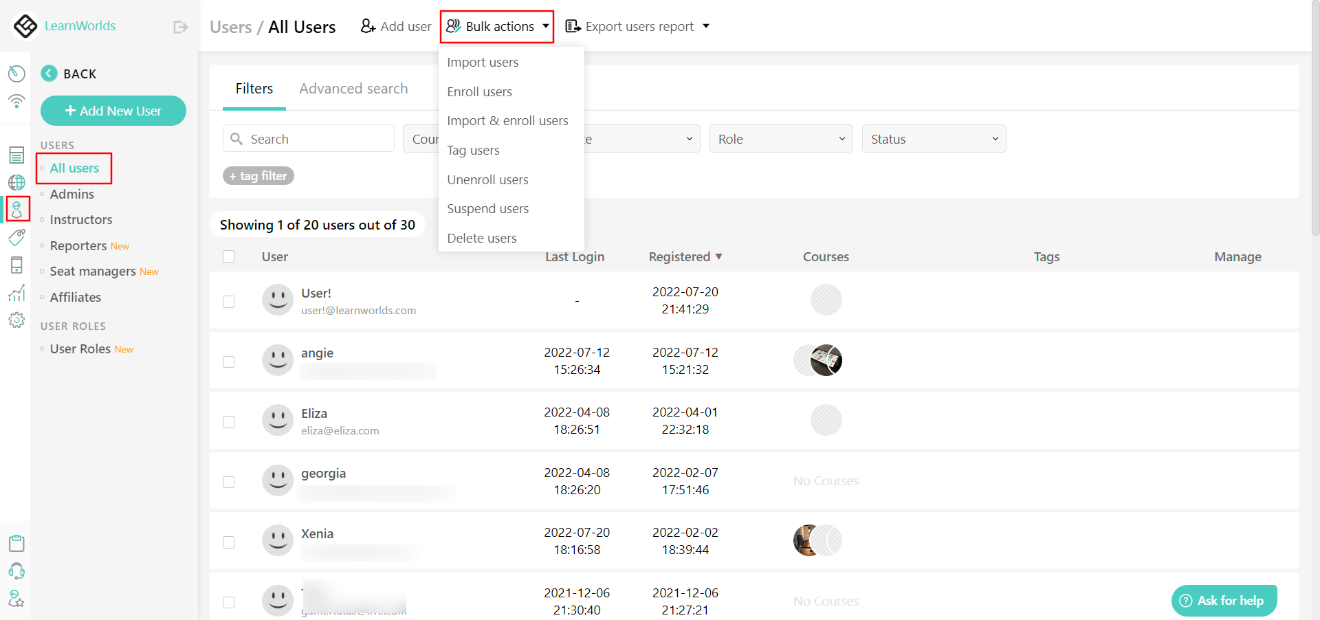Switch to the Advanced search tab
1320x620 pixels.
[x=353, y=88]
